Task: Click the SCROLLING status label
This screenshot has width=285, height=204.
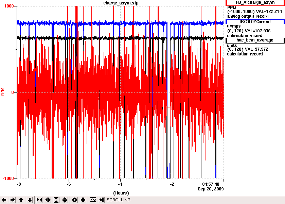Action: click(119, 200)
